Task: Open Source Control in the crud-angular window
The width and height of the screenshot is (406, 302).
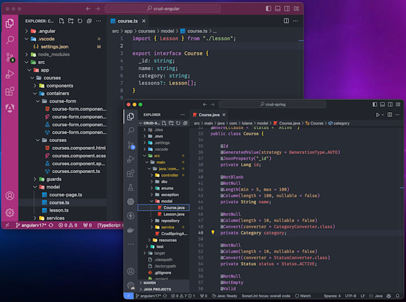Action: [x=10, y=57]
